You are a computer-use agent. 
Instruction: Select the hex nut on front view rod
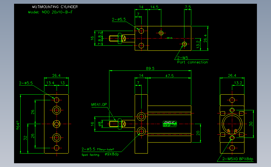click(x=120, y=124)
